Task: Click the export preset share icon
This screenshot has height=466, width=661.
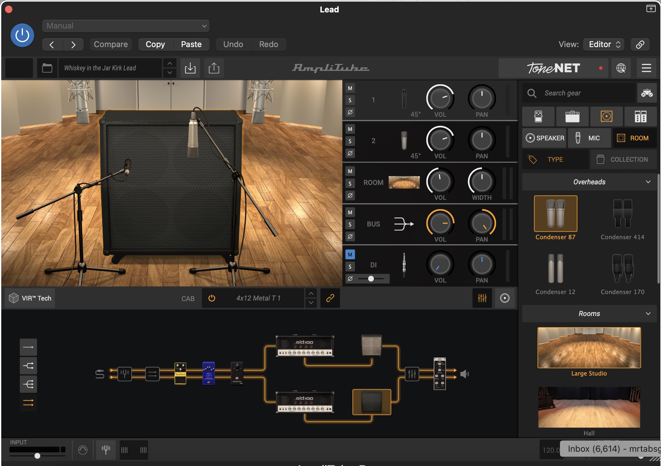Action: point(214,68)
